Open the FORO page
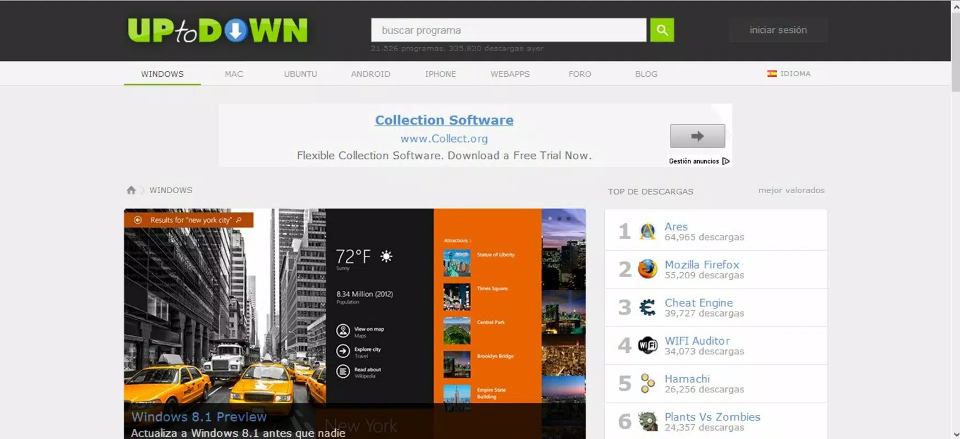 tap(580, 74)
